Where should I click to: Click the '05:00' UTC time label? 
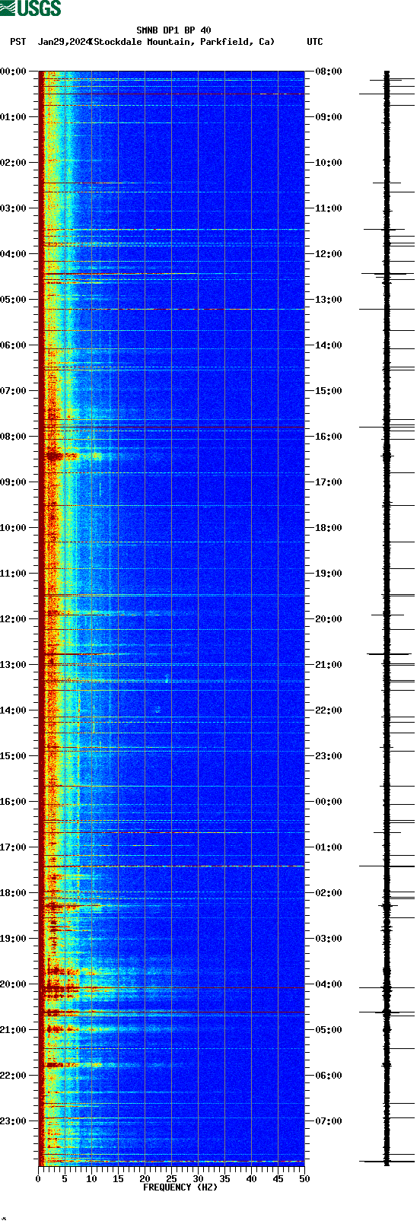click(329, 1030)
